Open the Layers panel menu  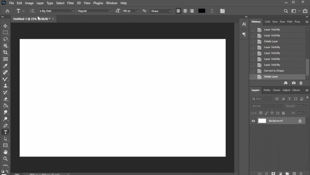point(307,90)
